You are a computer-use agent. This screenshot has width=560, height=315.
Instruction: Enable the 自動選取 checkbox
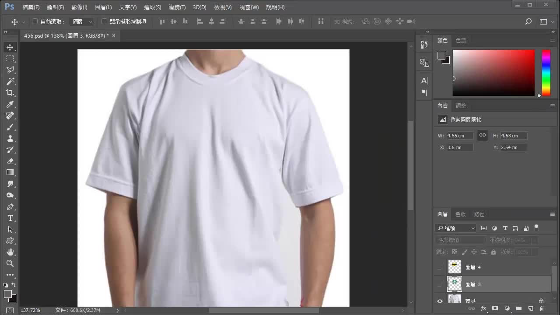point(35,21)
